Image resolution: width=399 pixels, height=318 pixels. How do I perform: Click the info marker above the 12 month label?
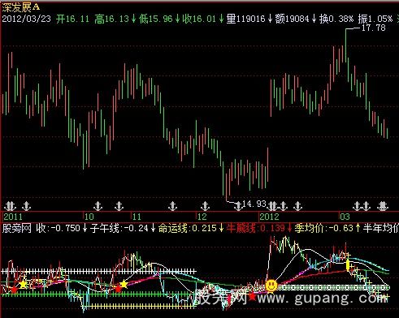(x=205, y=206)
